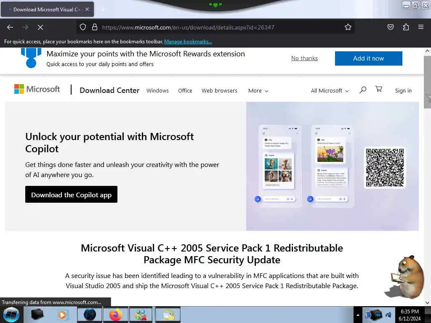
Task: Open site search magnifier icon
Action: pyautogui.click(x=363, y=90)
